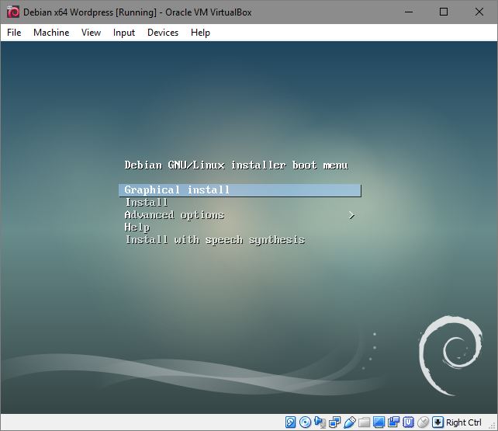Open the Help menu in menu bar
This screenshot has width=498, height=431.
pyautogui.click(x=200, y=33)
